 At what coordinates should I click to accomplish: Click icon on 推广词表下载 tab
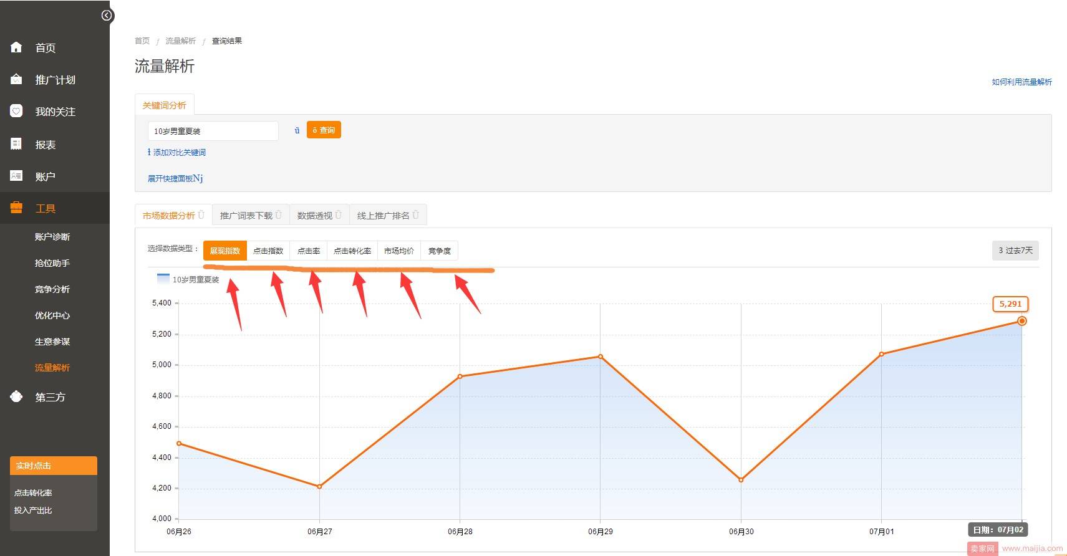[279, 215]
